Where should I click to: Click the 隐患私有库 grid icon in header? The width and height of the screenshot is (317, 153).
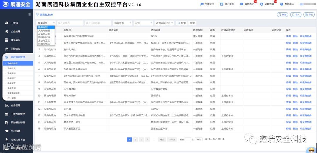[x=37, y=15]
